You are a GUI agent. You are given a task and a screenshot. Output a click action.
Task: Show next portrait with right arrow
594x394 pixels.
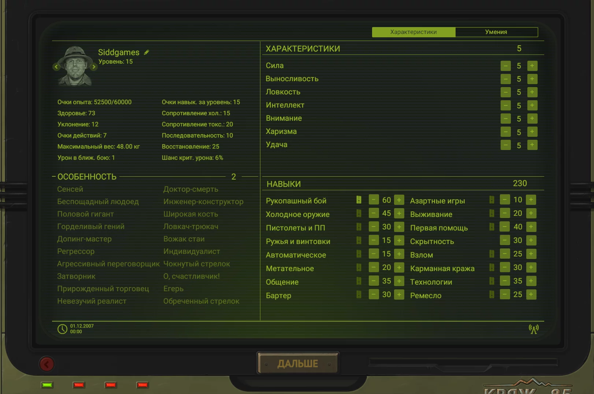pyautogui.click(x=94, y=67)
